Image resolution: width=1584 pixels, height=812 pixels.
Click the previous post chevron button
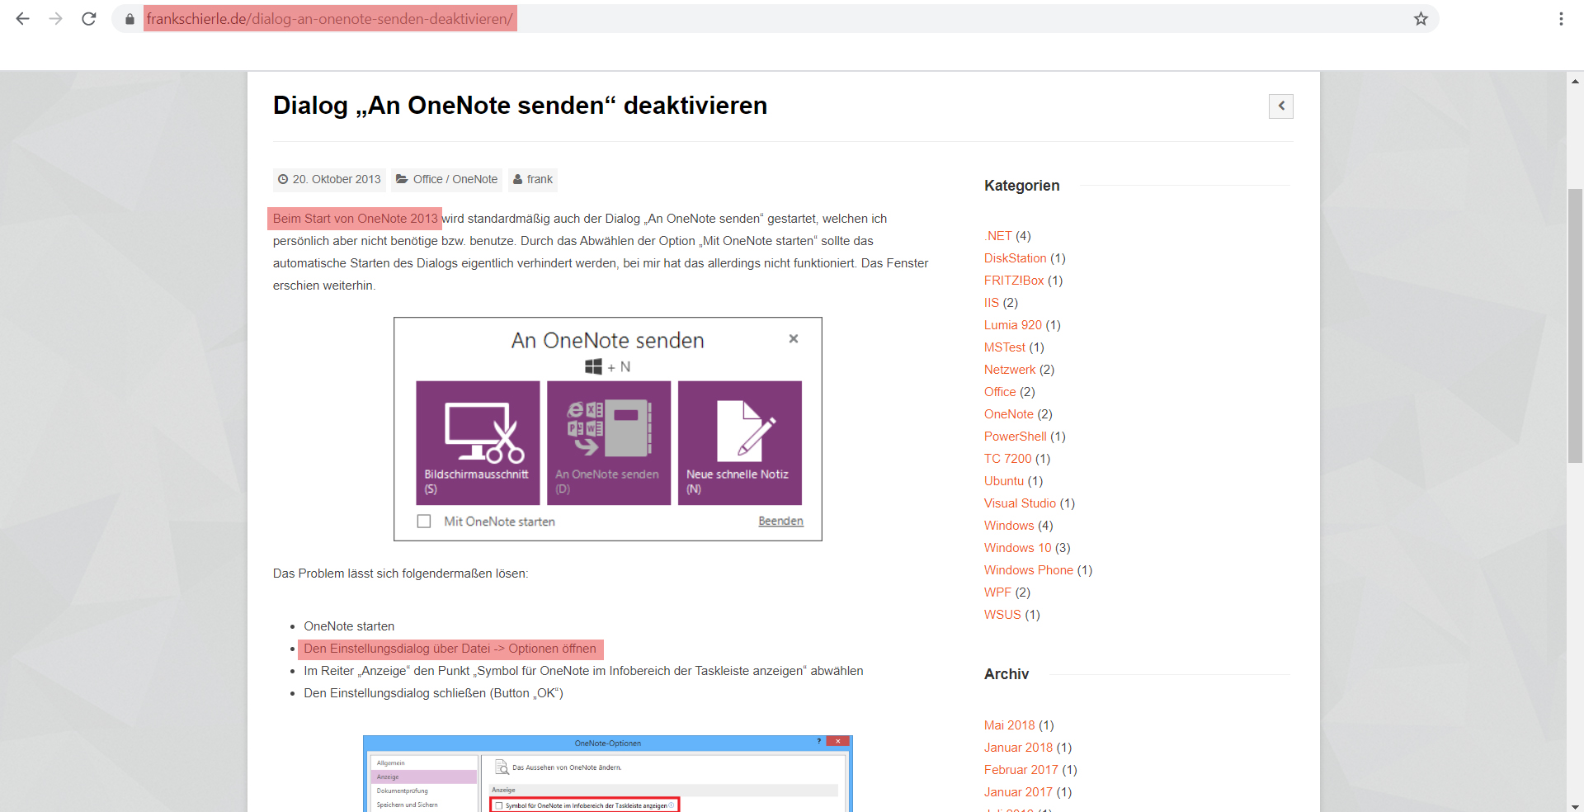tap(1281, 106)
